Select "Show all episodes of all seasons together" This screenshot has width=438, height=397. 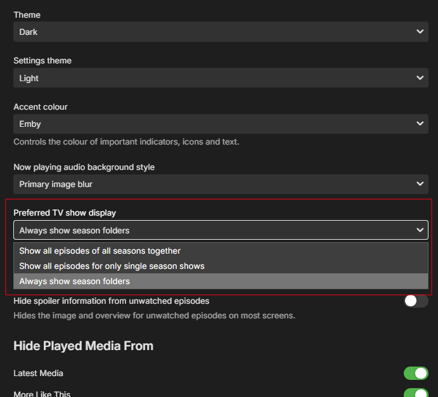100,251
